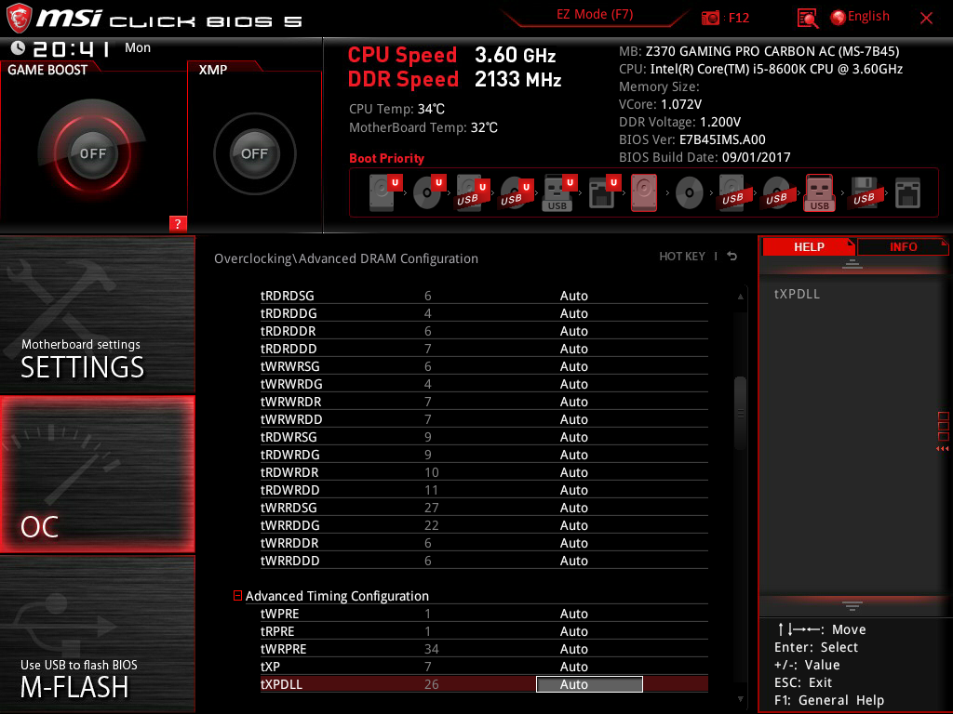Select the highlighted legacy USB key boot icon
This screenshot has width=953, height=714.
tap(820, 192)
